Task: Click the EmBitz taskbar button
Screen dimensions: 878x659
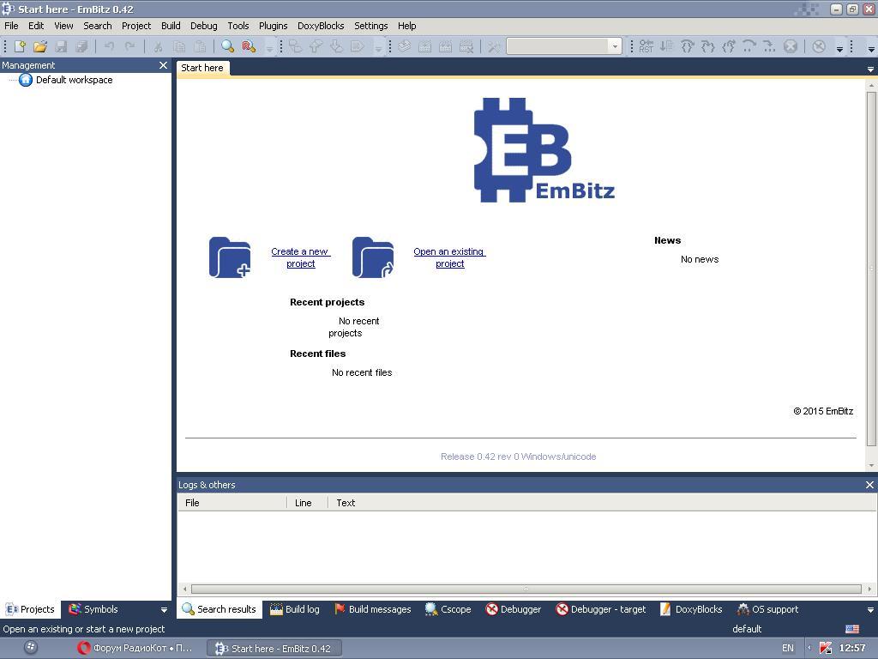Action: tap(274, 649)
